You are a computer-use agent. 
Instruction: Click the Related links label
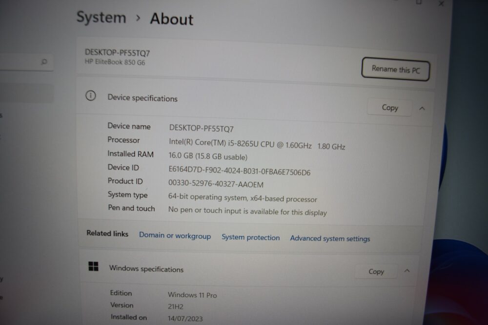107,233
